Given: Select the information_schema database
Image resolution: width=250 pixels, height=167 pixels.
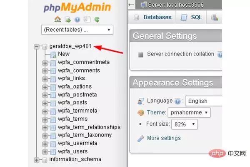Looking at the screenshot, I should pyautogui.click(x=75, y=159).
